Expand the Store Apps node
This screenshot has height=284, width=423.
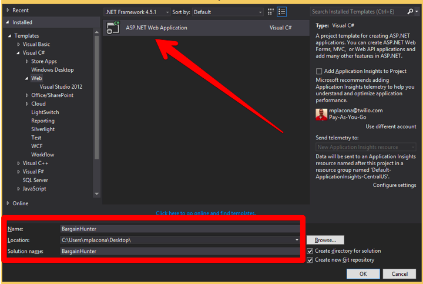pos(26,61)
